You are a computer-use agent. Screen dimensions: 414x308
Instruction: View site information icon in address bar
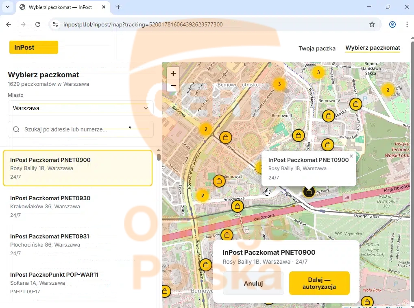(55, 24)
